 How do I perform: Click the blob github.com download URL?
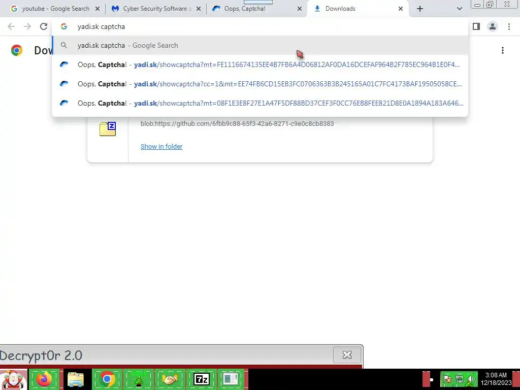[x=237, y=124]
